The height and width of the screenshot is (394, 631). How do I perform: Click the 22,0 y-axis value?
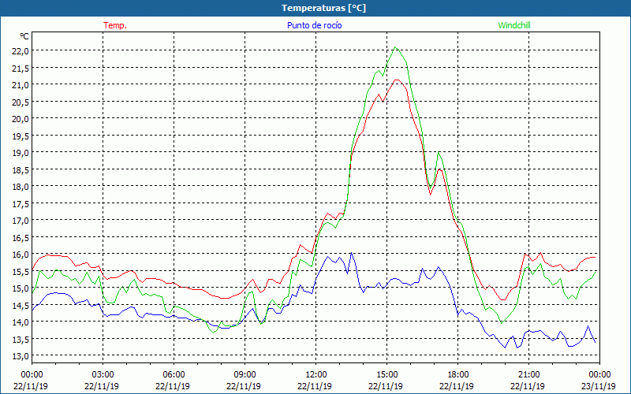coord(21,50)
